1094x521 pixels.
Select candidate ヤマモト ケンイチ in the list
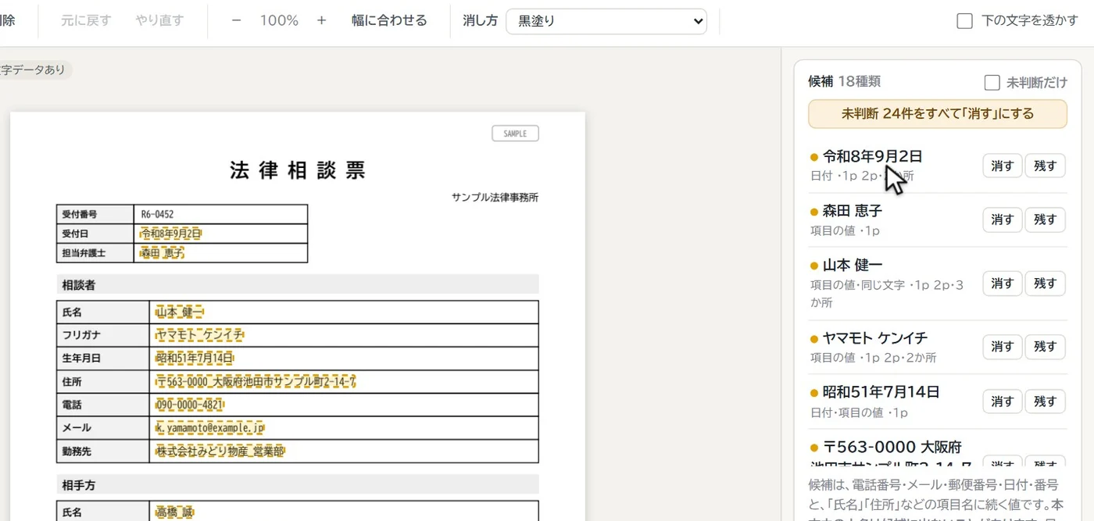click(x=874, y=338)
